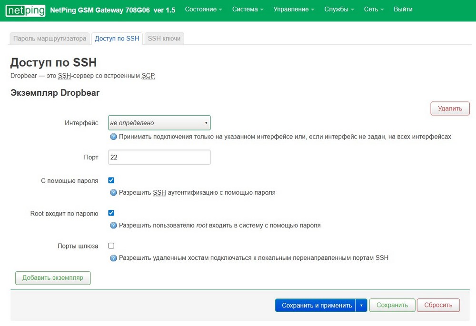Click help icon for SSH password authentication

click(x=113, y=193)
